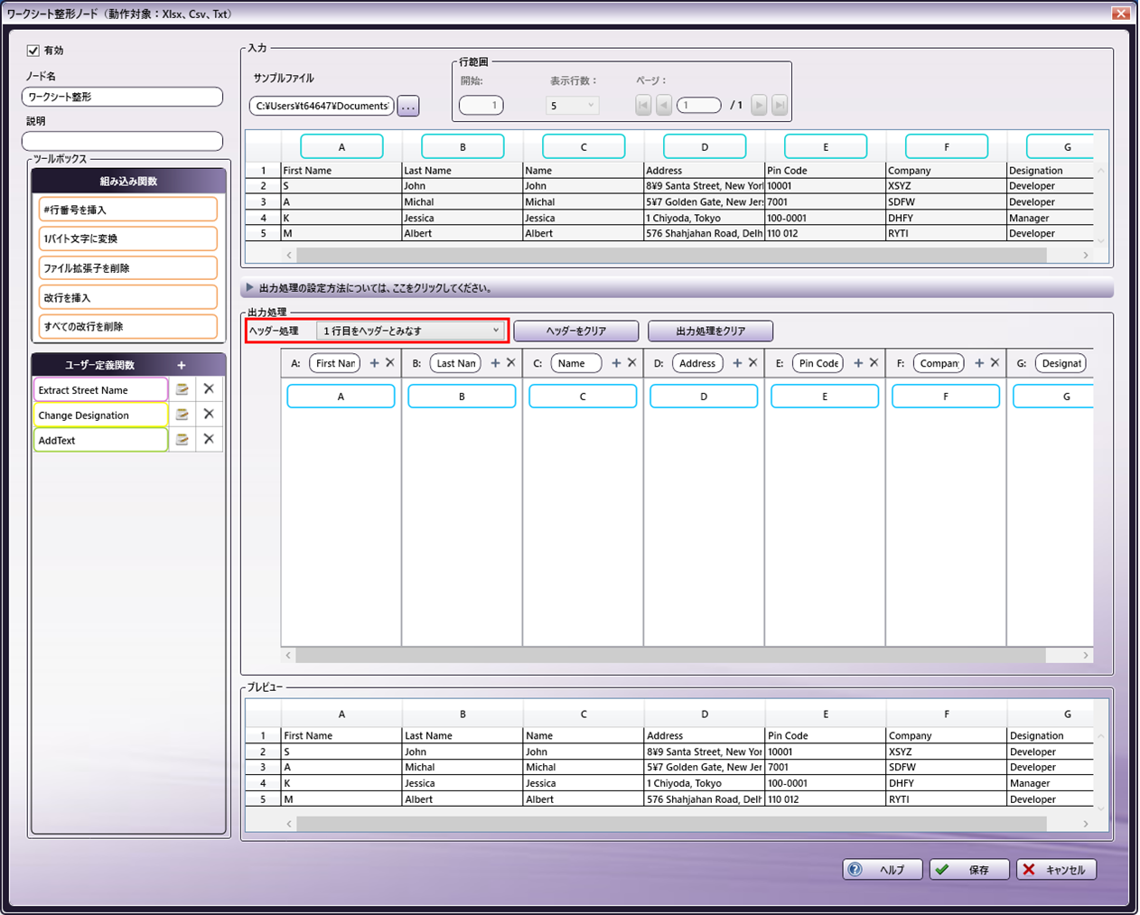
Task: Select the E chip in output column E
Action: click(x=825, y=397)
